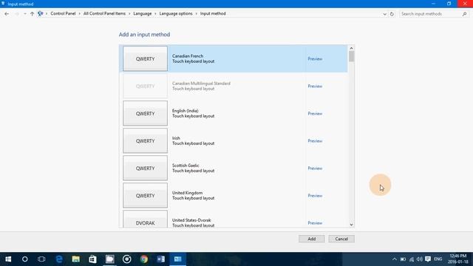Click the Forward navigation arrow
Screen dimensions: 473x266
point(17,13)
